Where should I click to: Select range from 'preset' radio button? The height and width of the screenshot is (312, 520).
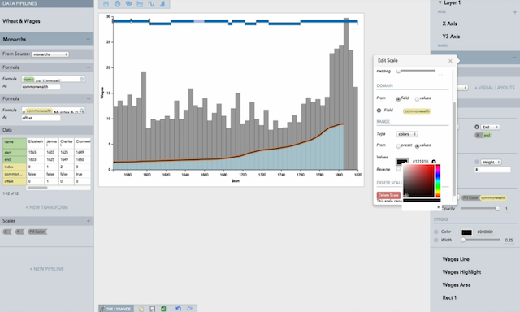(398, 146)
